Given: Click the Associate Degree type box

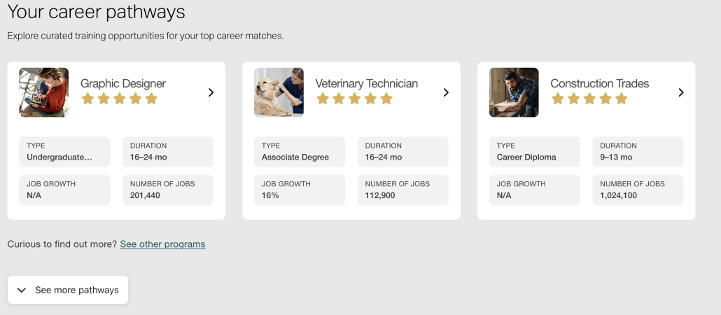Looking at the screenshot, I should point(300,151).
